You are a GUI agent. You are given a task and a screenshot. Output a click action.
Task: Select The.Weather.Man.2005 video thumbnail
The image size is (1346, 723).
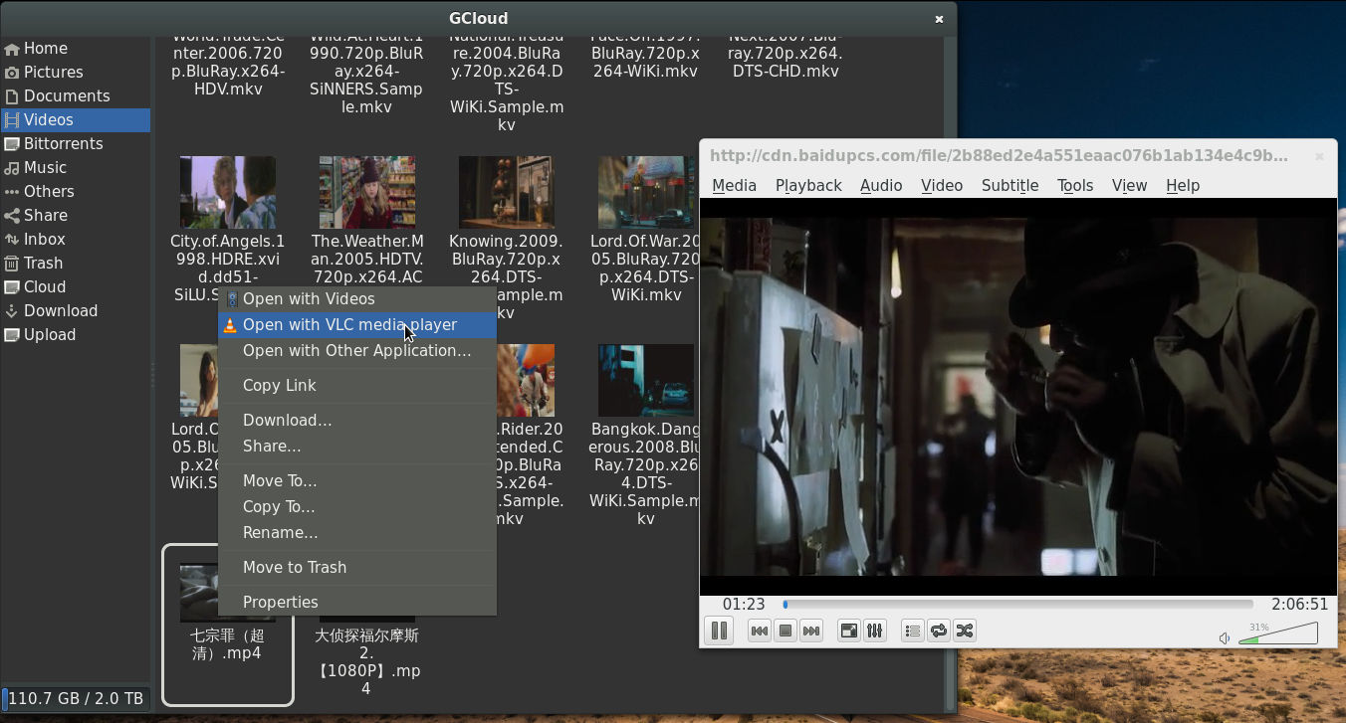point(366,192)
